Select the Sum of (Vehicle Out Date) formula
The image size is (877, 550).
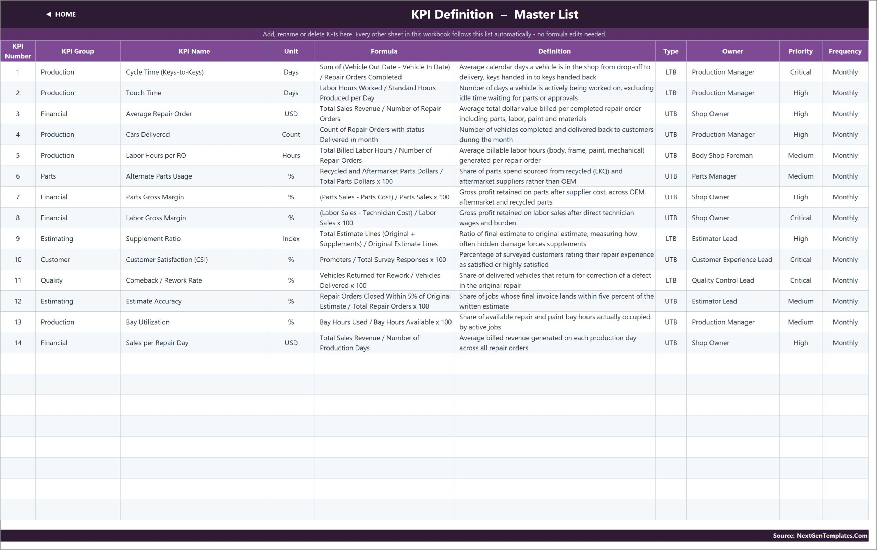(x=384, y=72)
